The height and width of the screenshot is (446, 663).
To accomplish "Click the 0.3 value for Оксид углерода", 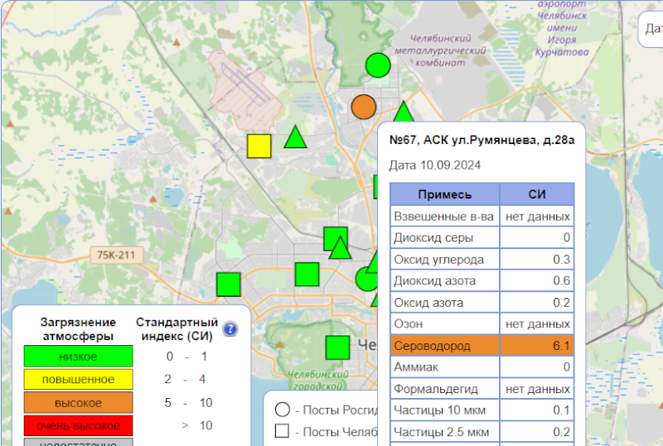I will tap(562, 260).
